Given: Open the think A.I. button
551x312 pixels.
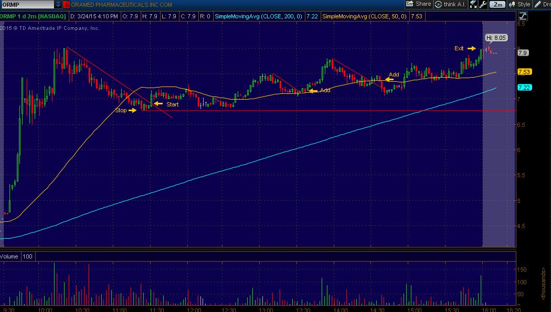Looking at the screenshot, I should (450, 4).
